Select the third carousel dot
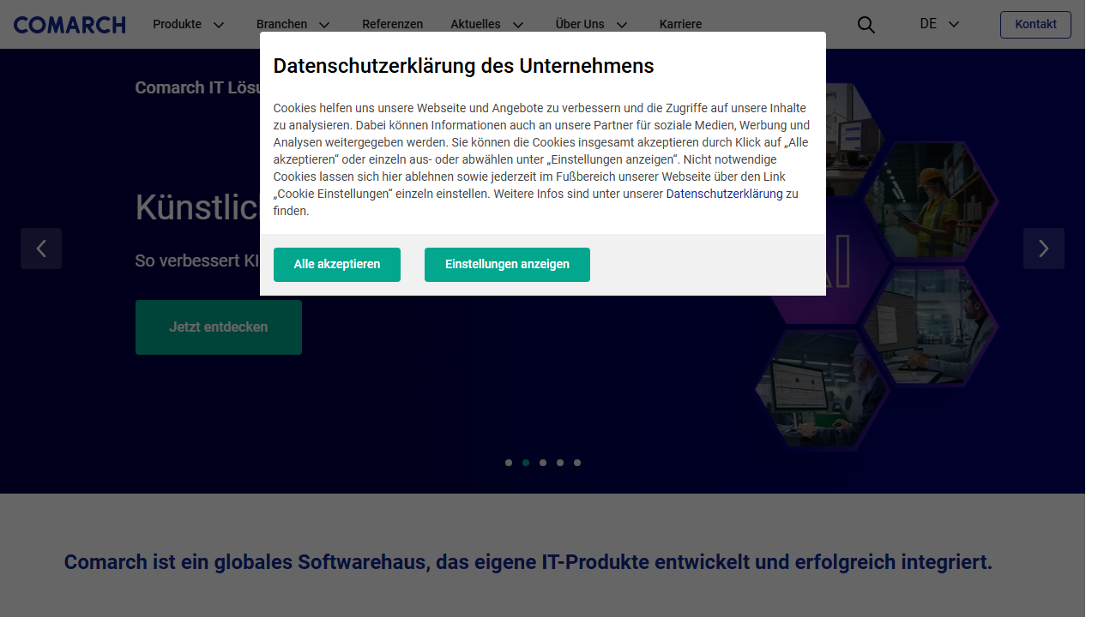Screen dimensions: 1098x617 [543, 463]
